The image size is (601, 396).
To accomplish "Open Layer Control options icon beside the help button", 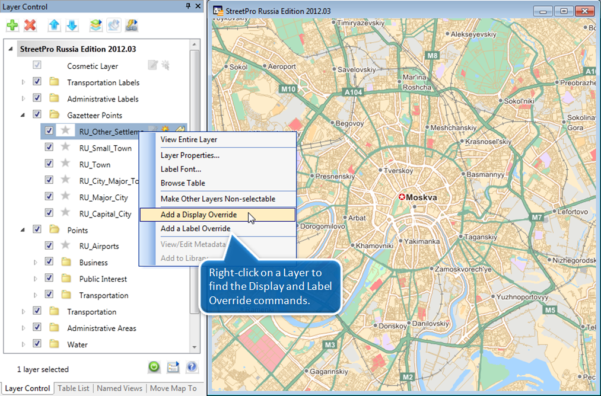I will (x=173, y=367).
